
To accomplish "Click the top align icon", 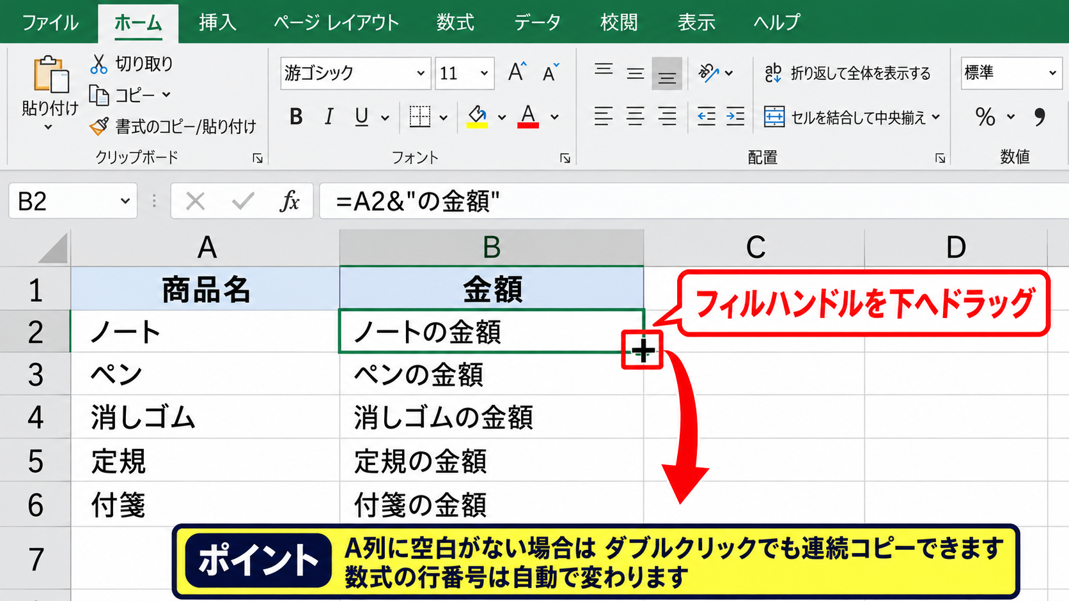I will tap(604, 69).
